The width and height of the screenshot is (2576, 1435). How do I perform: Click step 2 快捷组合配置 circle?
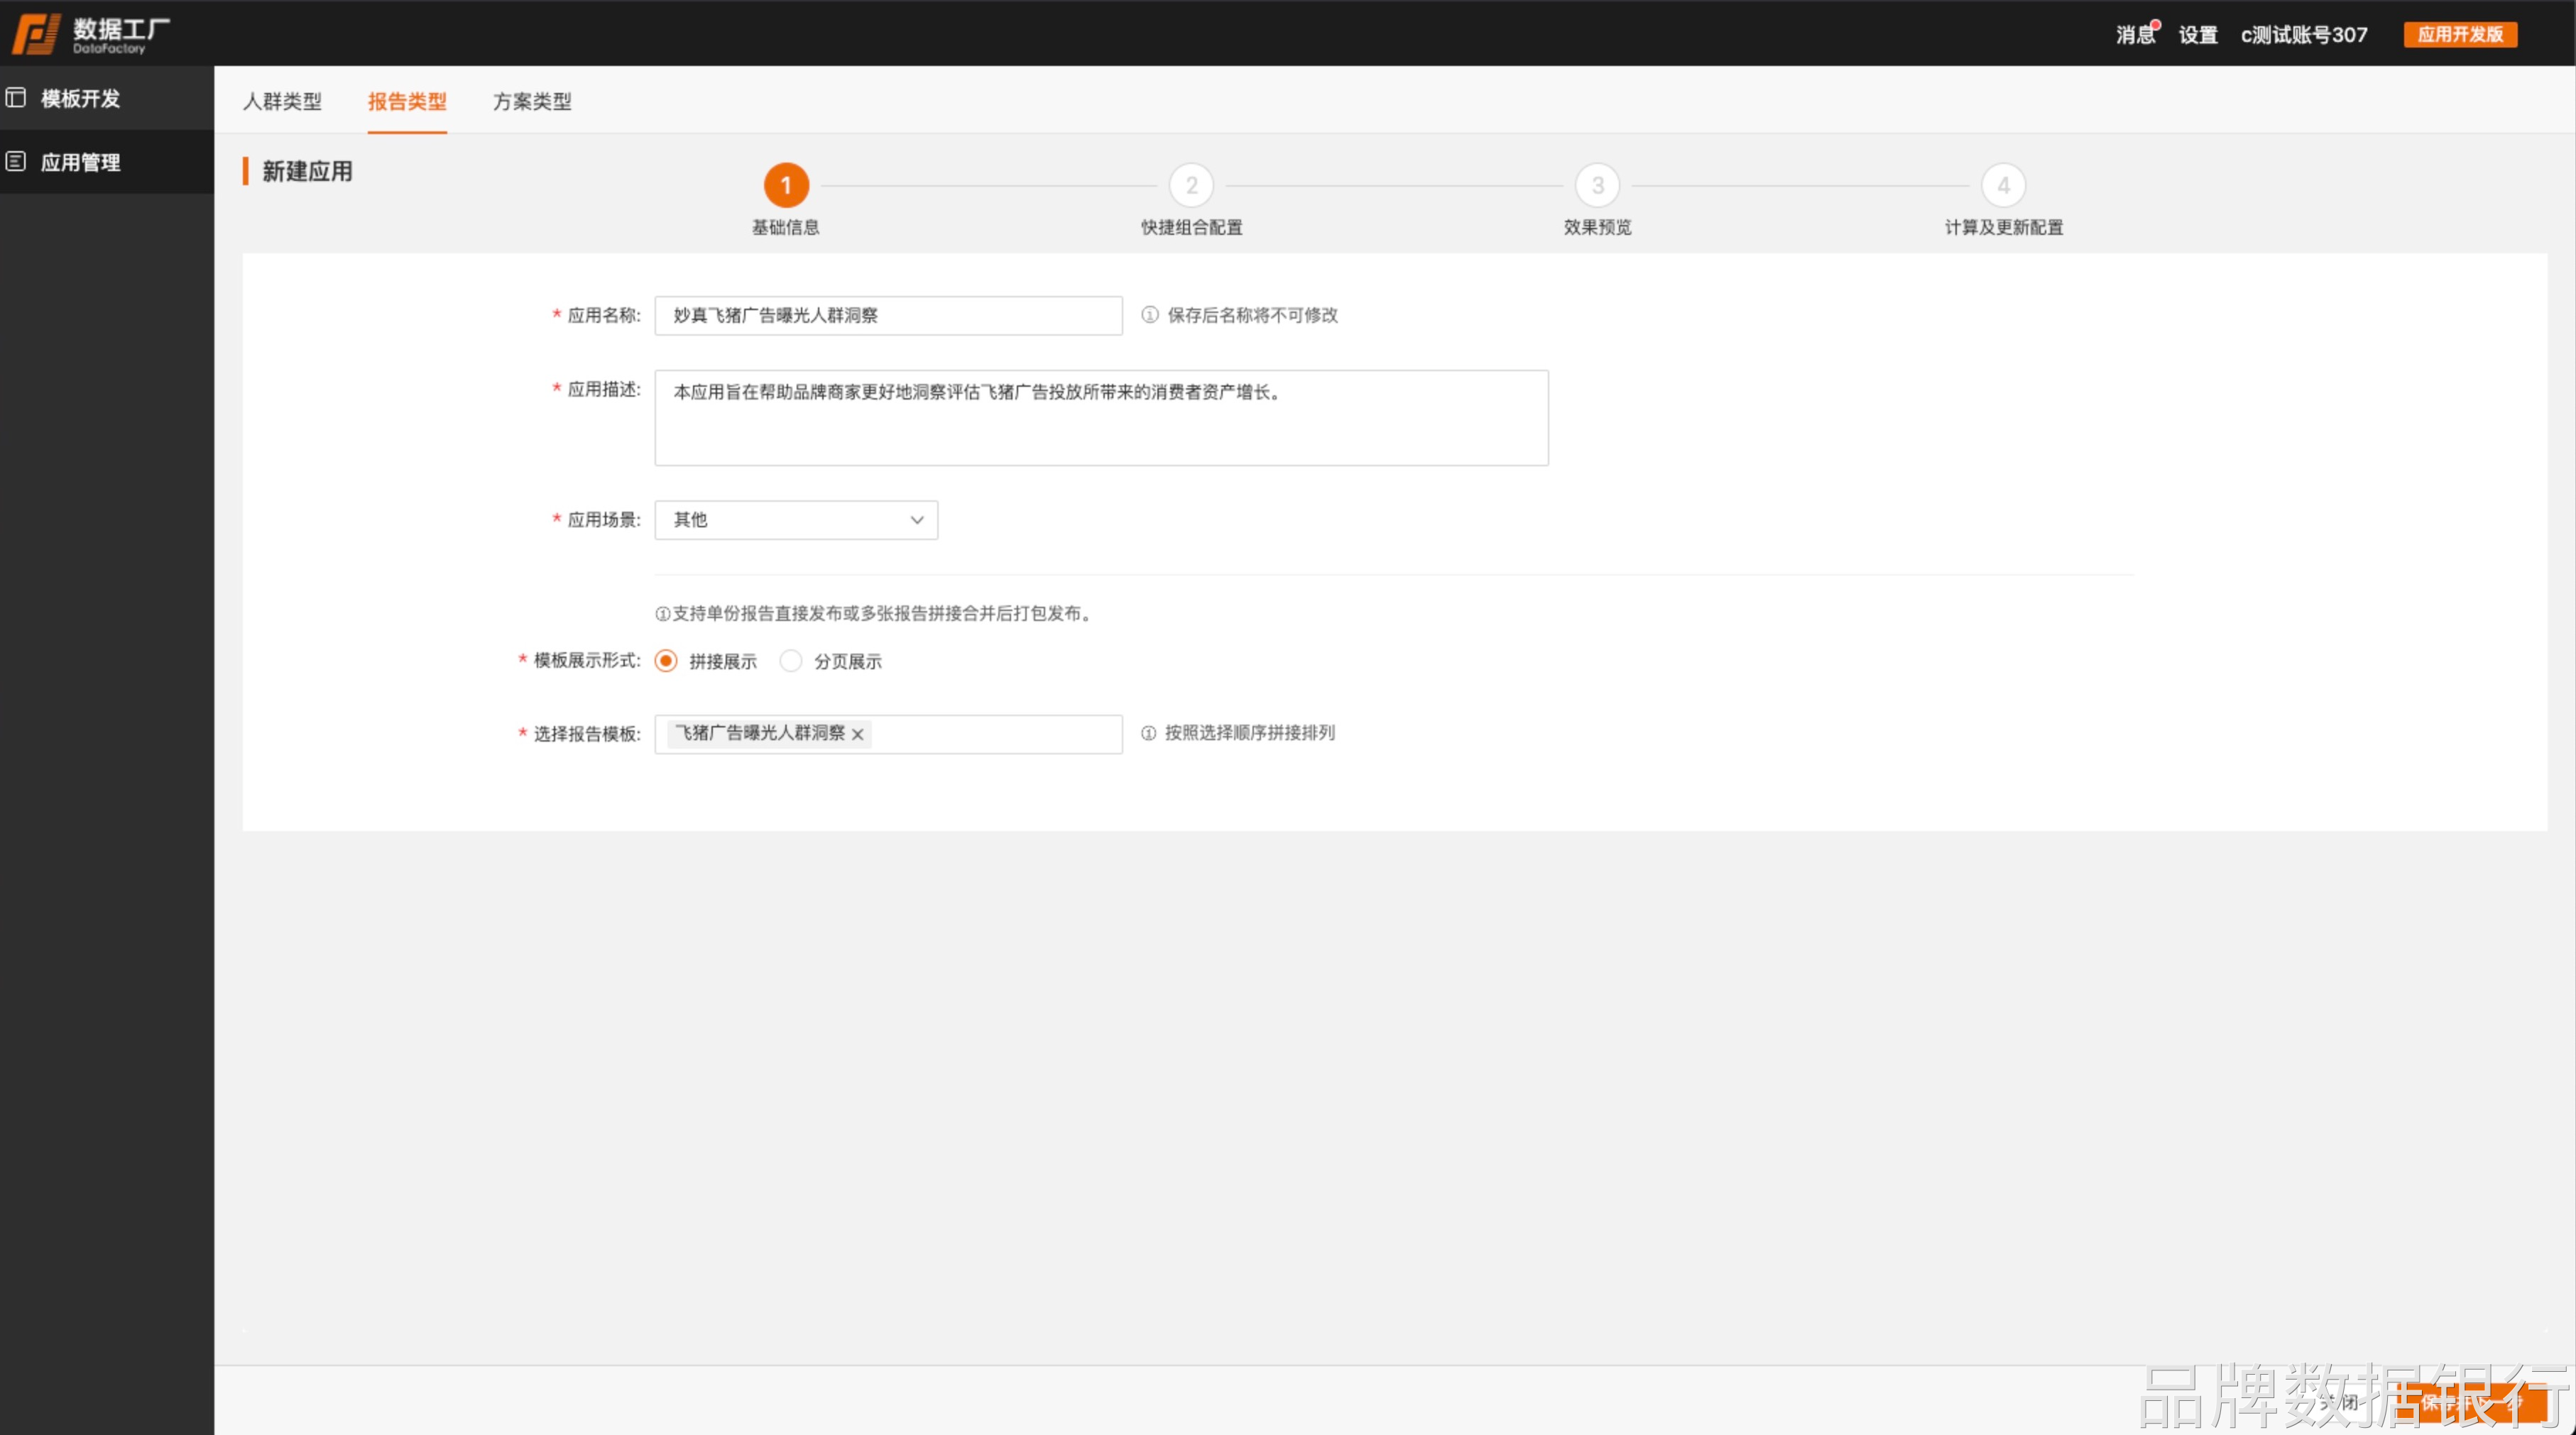coord(1191,186)
